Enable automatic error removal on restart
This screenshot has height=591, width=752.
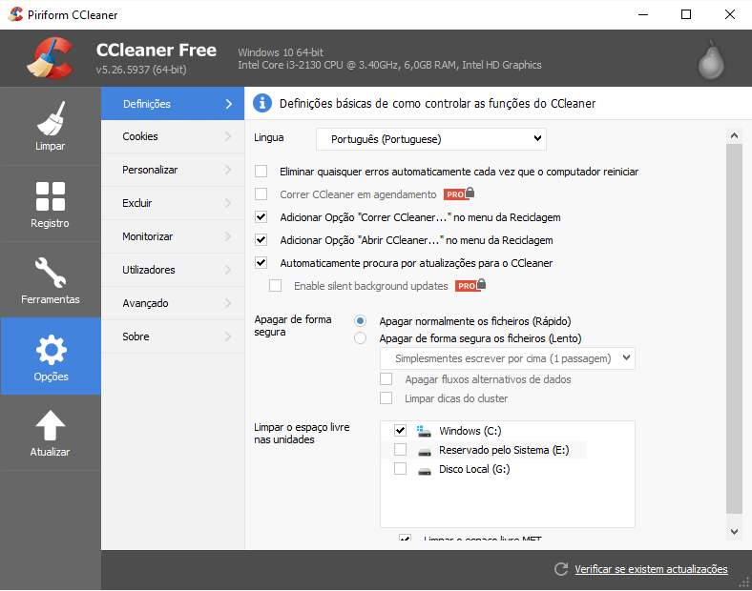click(261, 171)
